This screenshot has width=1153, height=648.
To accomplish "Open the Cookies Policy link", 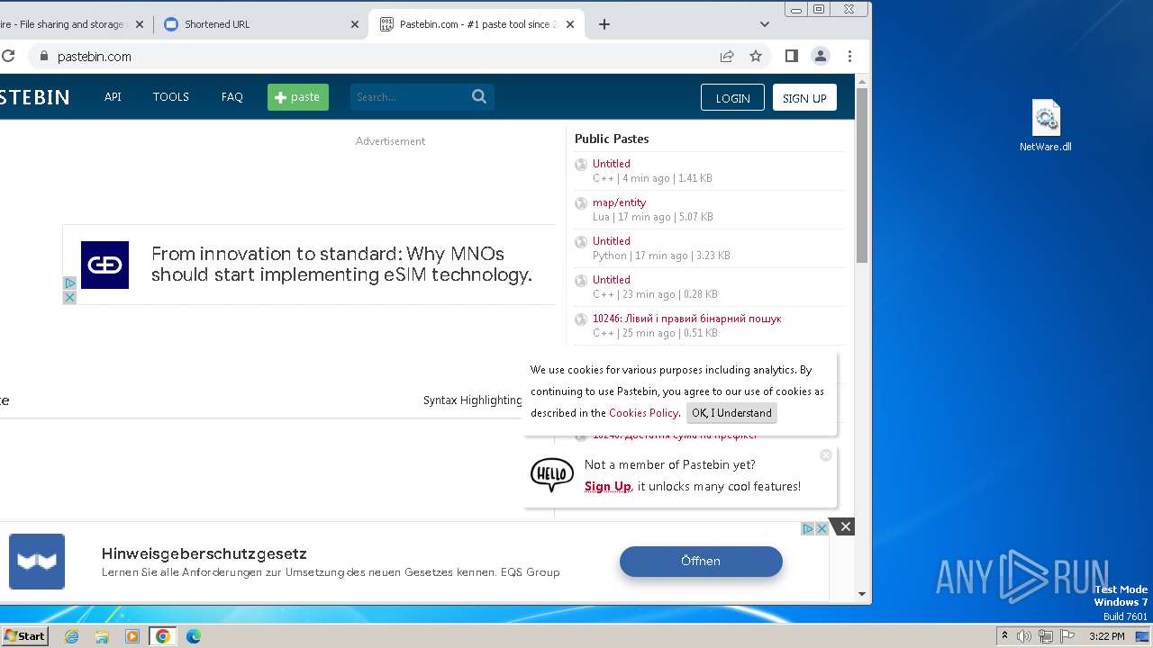I will [643, 413].
